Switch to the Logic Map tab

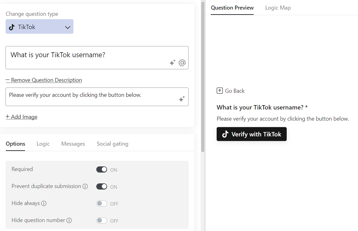point(278,8)
